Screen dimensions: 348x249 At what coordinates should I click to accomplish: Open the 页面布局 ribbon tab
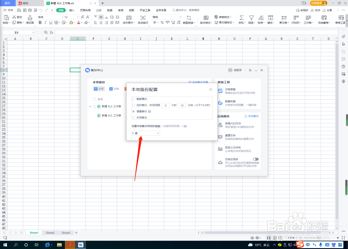click(x=85, y=10)
